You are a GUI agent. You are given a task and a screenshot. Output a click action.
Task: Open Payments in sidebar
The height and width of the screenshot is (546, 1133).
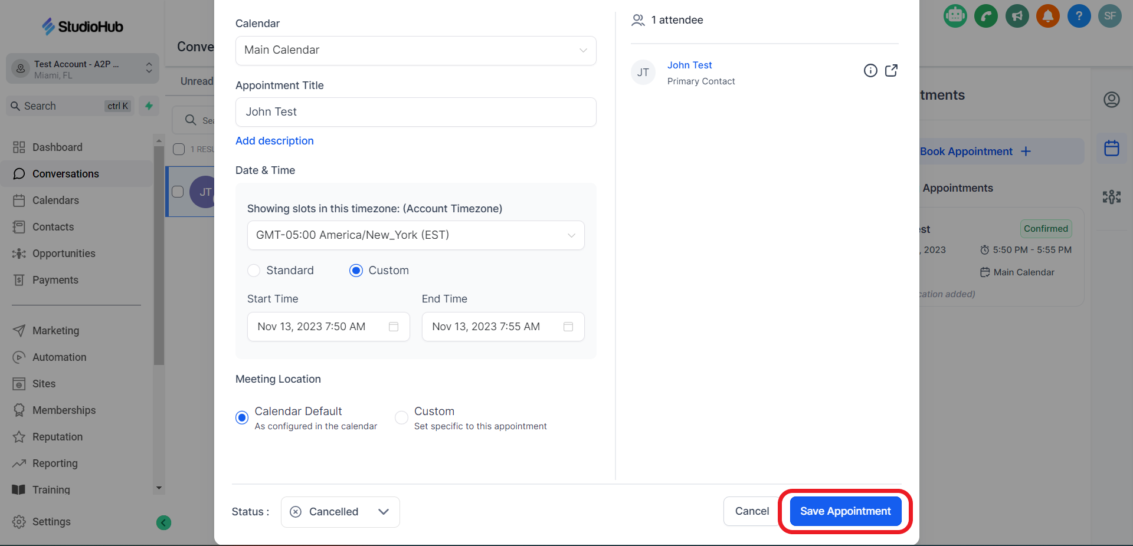[x=55, y=280]
